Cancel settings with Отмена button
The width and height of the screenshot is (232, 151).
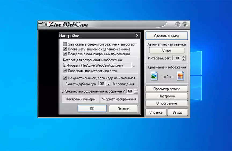coord(124,109)
